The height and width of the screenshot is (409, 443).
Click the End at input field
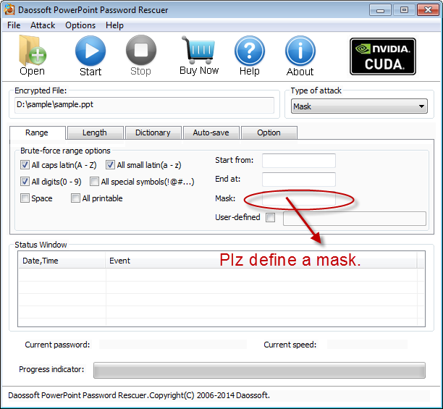click(299, 180)
